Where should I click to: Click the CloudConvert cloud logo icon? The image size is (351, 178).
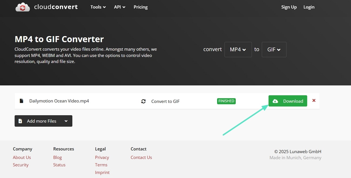23,7
